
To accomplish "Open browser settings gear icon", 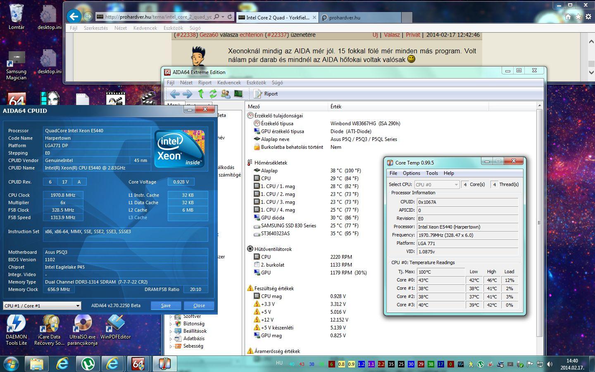I will (x=588, y=17).
